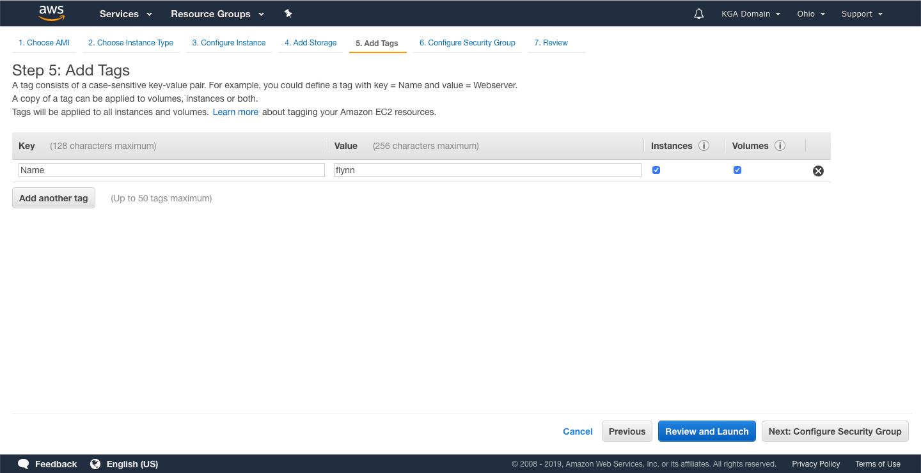Uncheck the Volumes checkbox for Name tag
Viewport: 921px width, 473px height.
pos(737,170)
